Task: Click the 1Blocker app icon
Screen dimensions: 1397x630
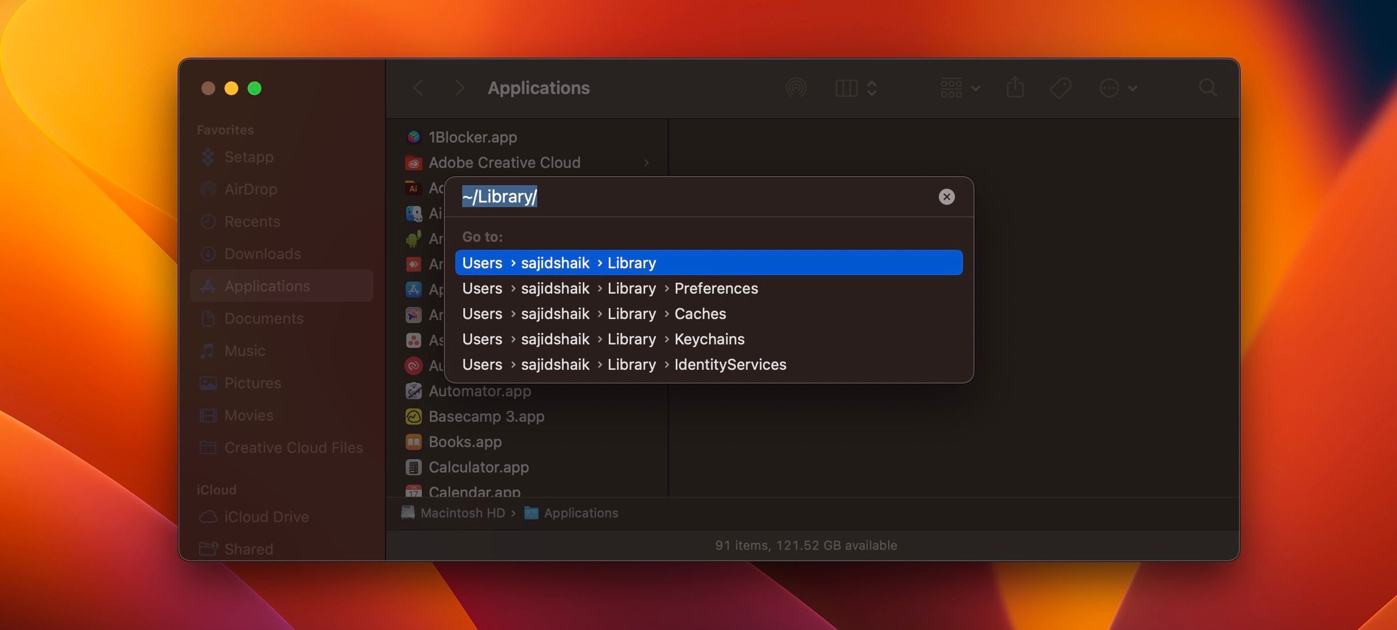Action: pyautogui.click(x=413, y=137)
